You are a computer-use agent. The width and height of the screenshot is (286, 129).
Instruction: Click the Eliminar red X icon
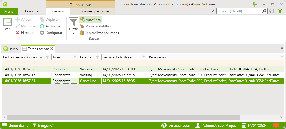[18, 33]
